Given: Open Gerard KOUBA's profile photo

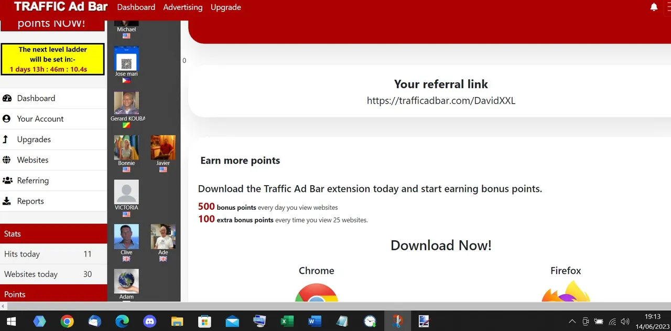Looking at the screenshot, I should click(126, 103).
